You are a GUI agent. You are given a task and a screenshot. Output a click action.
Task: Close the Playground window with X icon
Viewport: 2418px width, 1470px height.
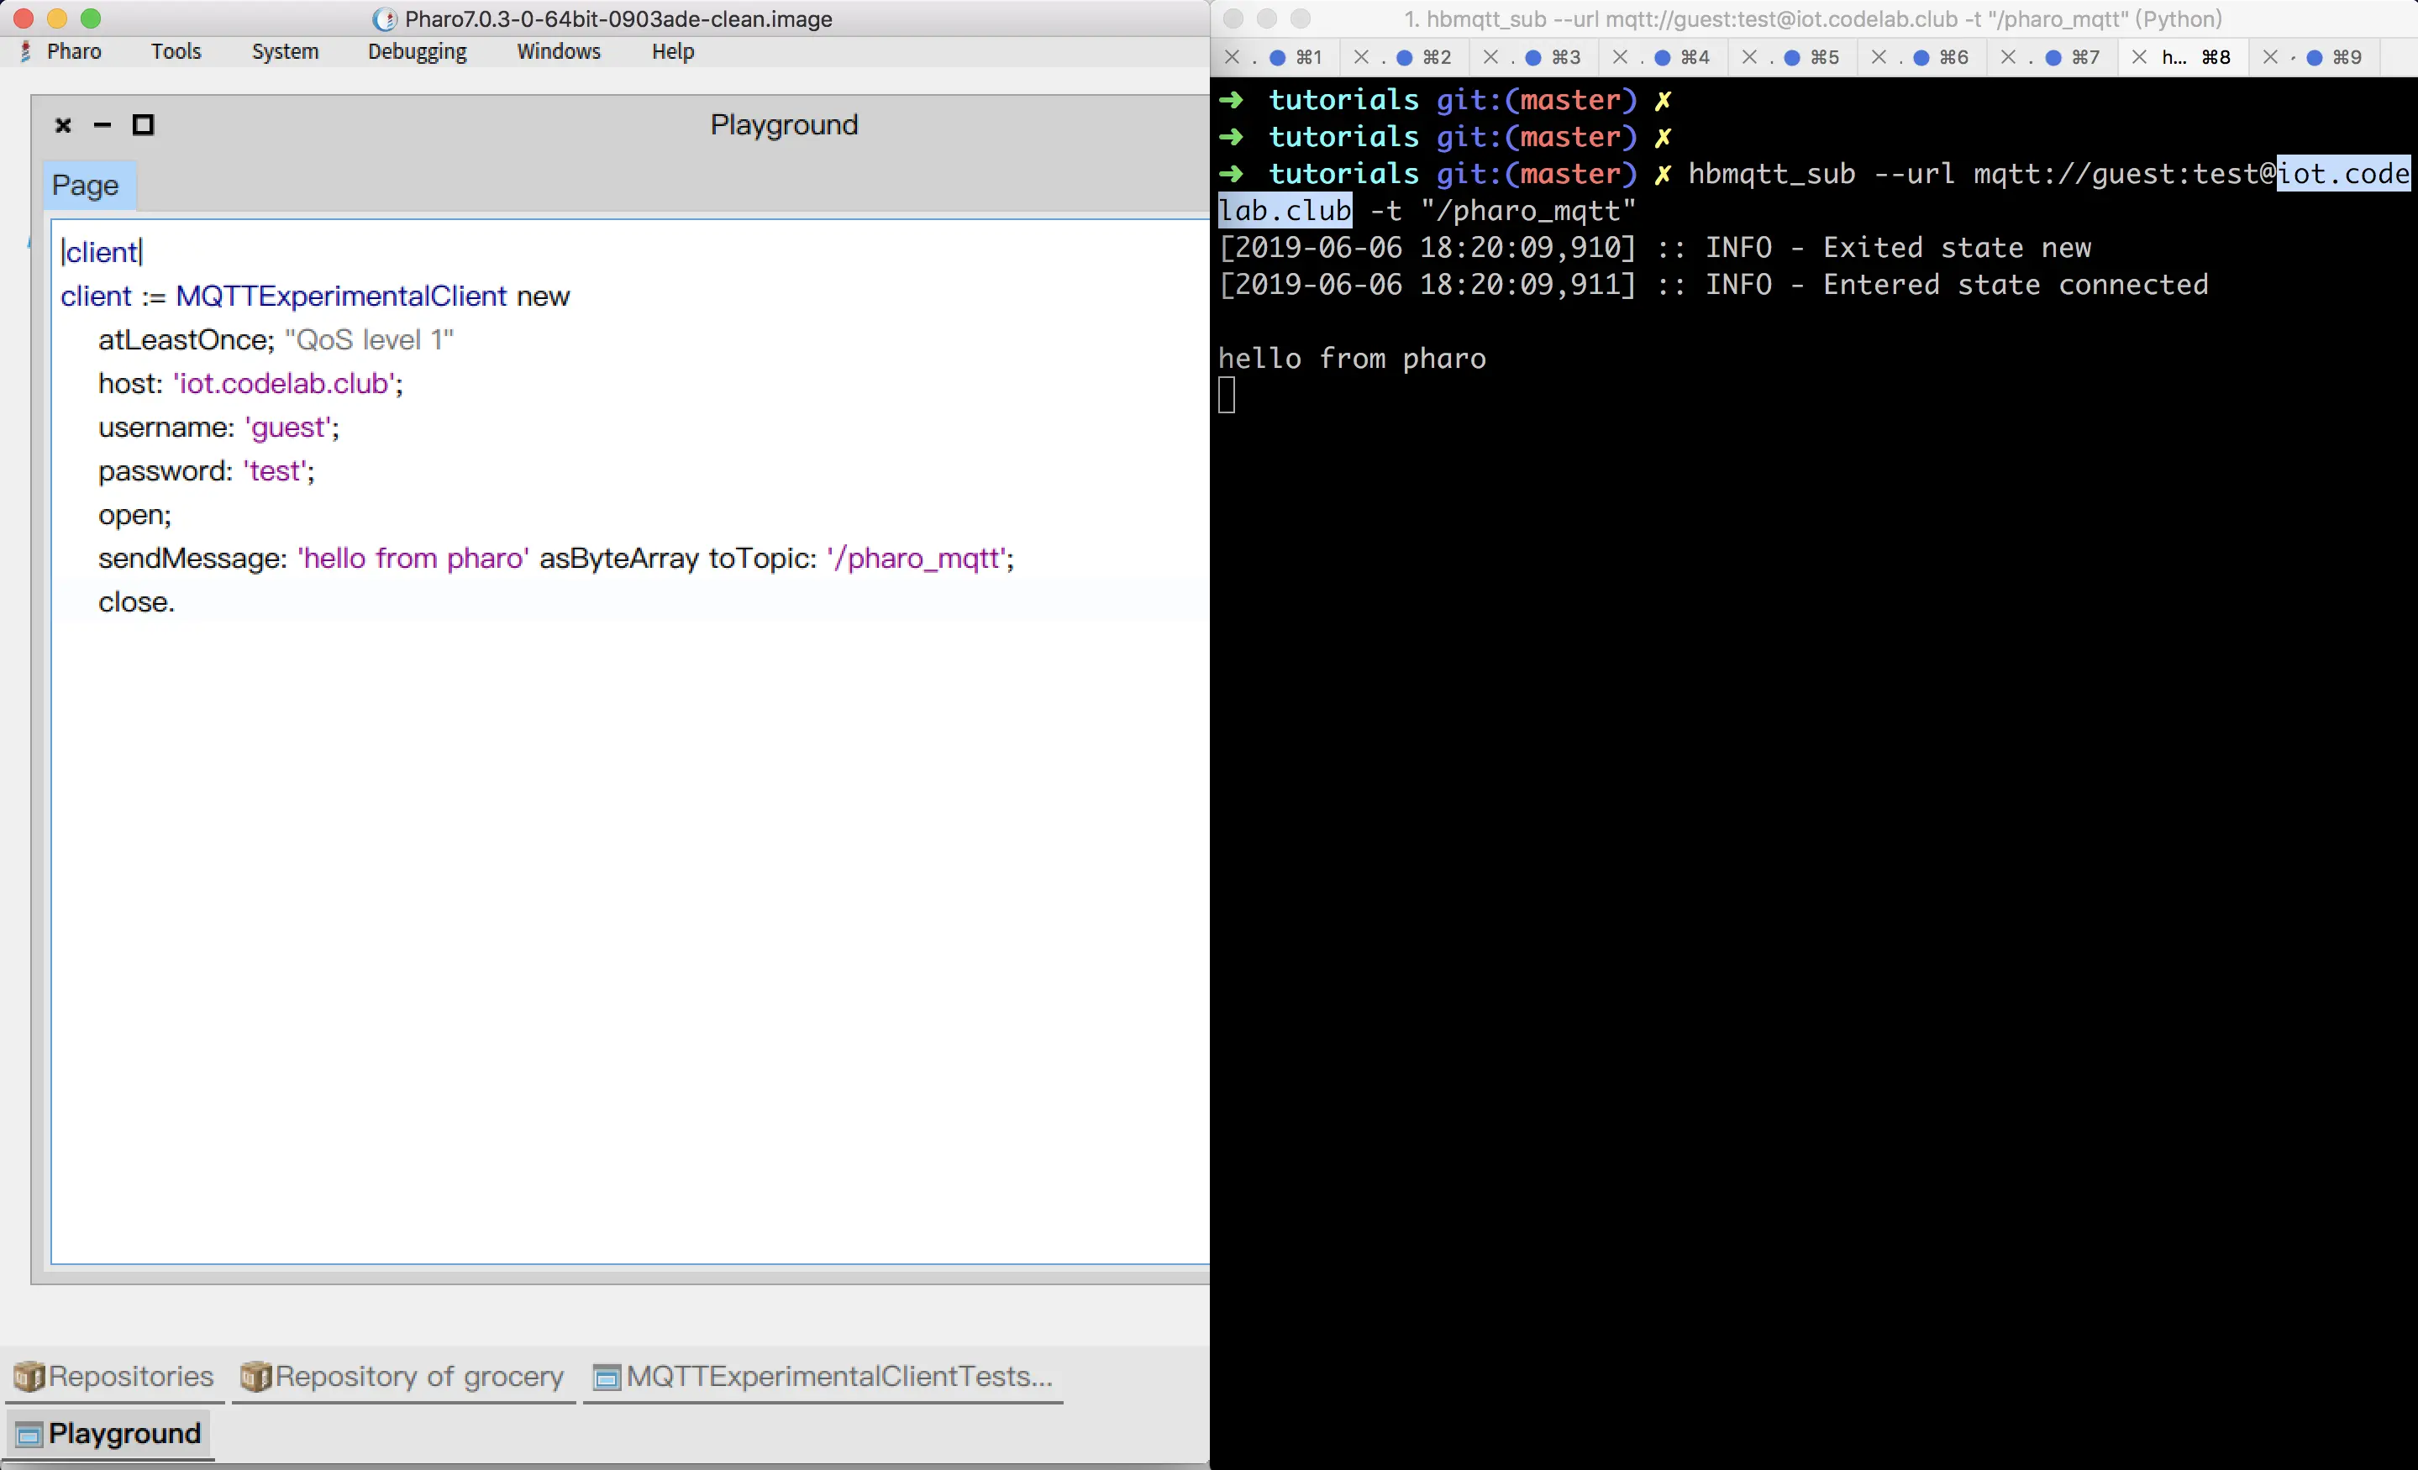point(63,124)
